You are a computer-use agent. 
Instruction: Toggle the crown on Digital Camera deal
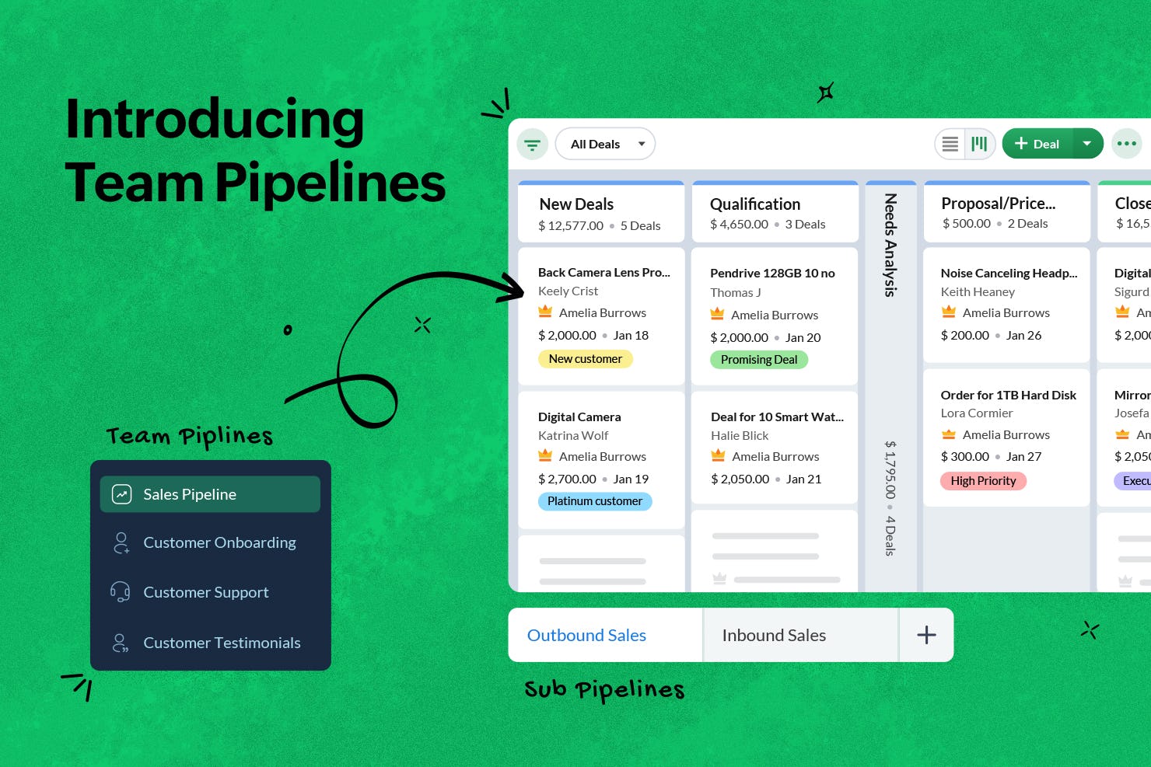pyautogui.click(x=544, y=456)
